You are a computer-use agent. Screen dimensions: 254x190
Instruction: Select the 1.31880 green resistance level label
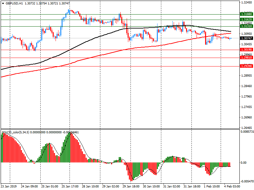click(246, 14)
